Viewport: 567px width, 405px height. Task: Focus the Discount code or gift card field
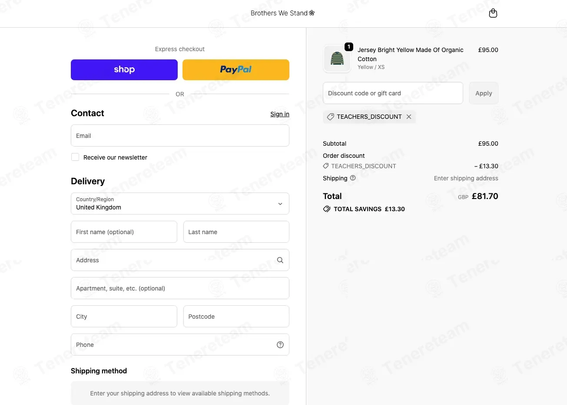coord(393,93)
